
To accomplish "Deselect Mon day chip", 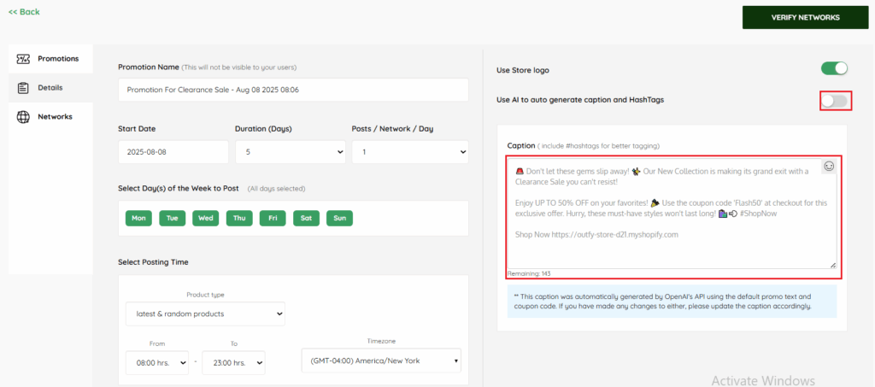I will [x=138, y=218].
